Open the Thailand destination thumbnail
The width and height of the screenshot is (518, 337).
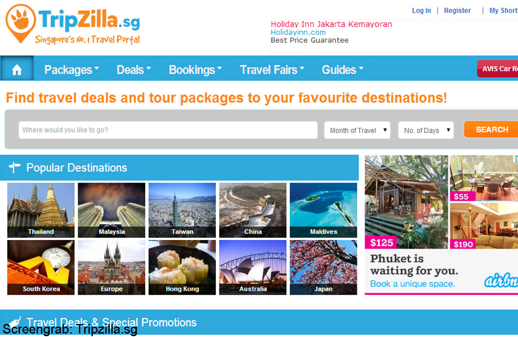pyautogui.click(x=41, y=210)
